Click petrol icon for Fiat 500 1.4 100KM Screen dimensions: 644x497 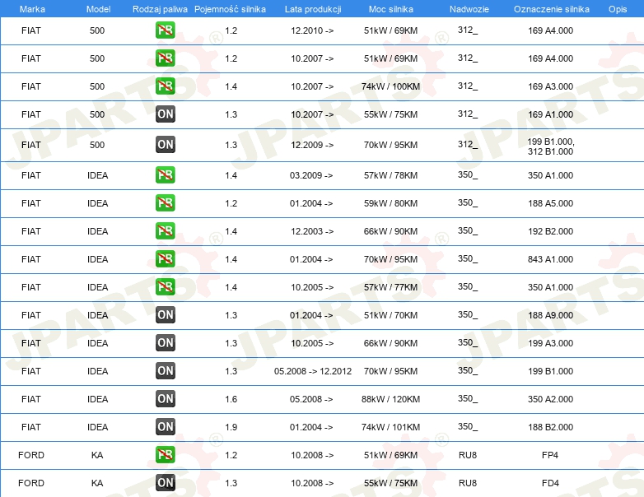165,86
